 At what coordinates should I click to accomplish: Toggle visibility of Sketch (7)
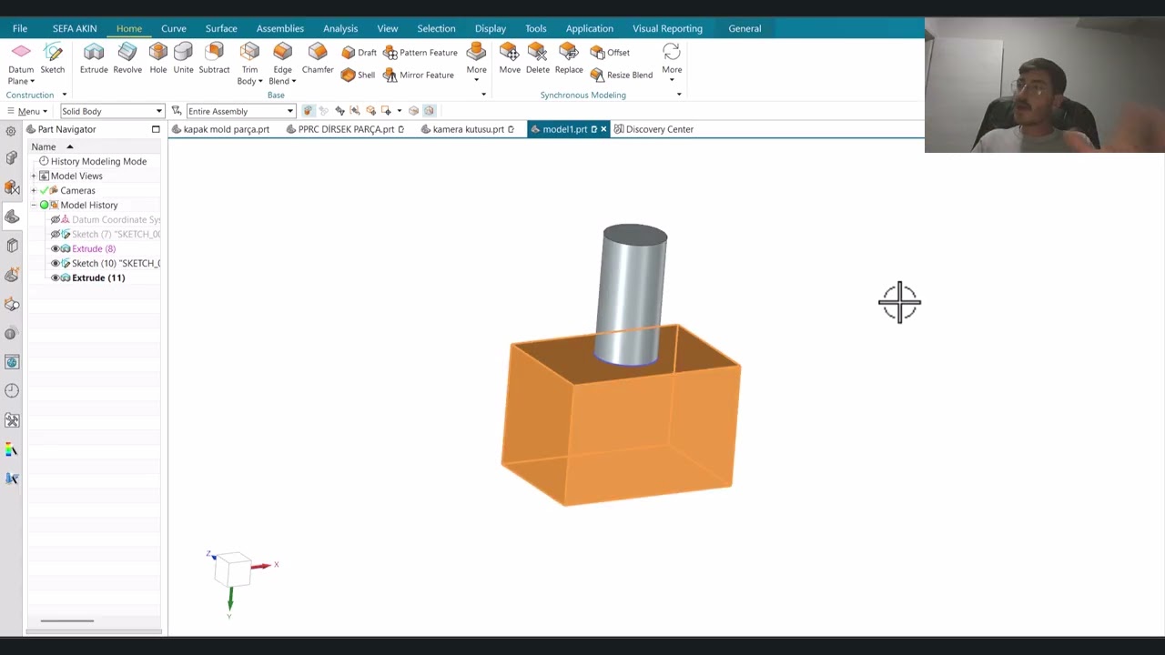(56, 234)
